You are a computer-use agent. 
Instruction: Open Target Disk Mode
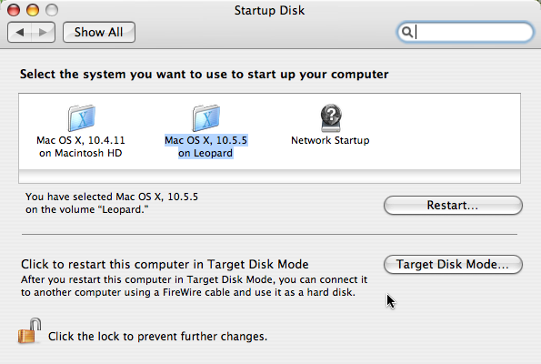453,264
